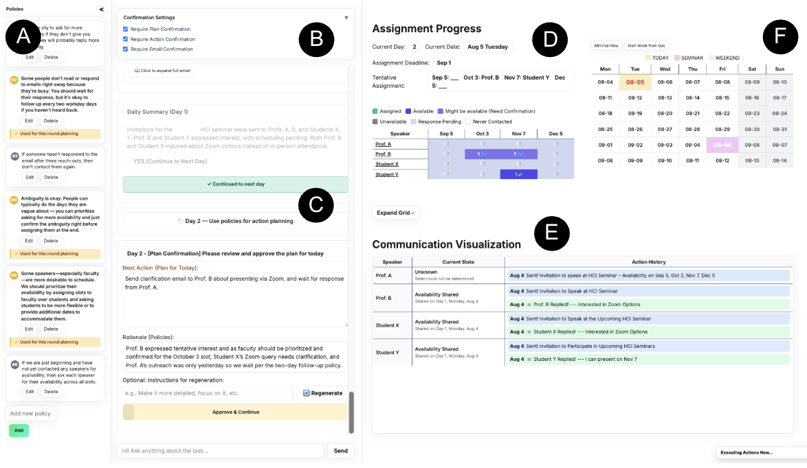
Task: Collapse the Confirmation Settings dropdown arrow
Action: pos(346,17)
